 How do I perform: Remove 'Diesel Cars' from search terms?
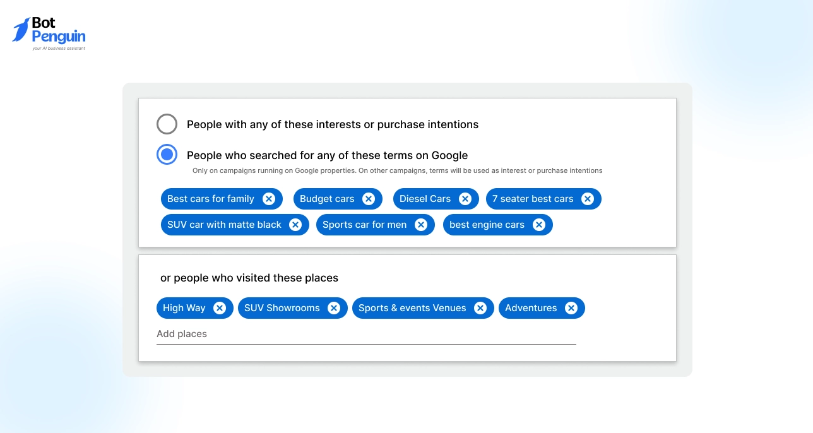[465, 198]
